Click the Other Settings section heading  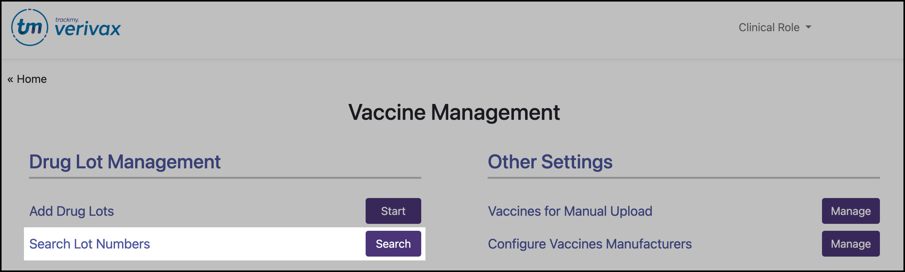(550, 162)
